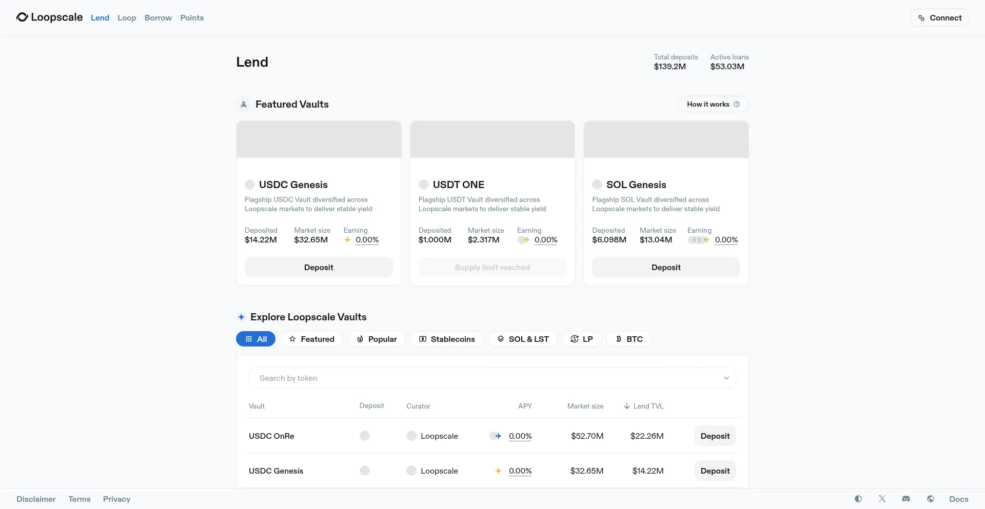The width and height of the screenshot is (985, 509).
Task: Open the Borrow navigation tab
Action: click(x=158, y=17)
